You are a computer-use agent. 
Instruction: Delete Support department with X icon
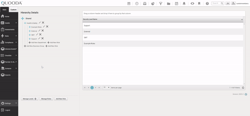42,38
